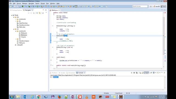
Task: Click the Navigator Collapse All icon
Action: click(37, 13)
